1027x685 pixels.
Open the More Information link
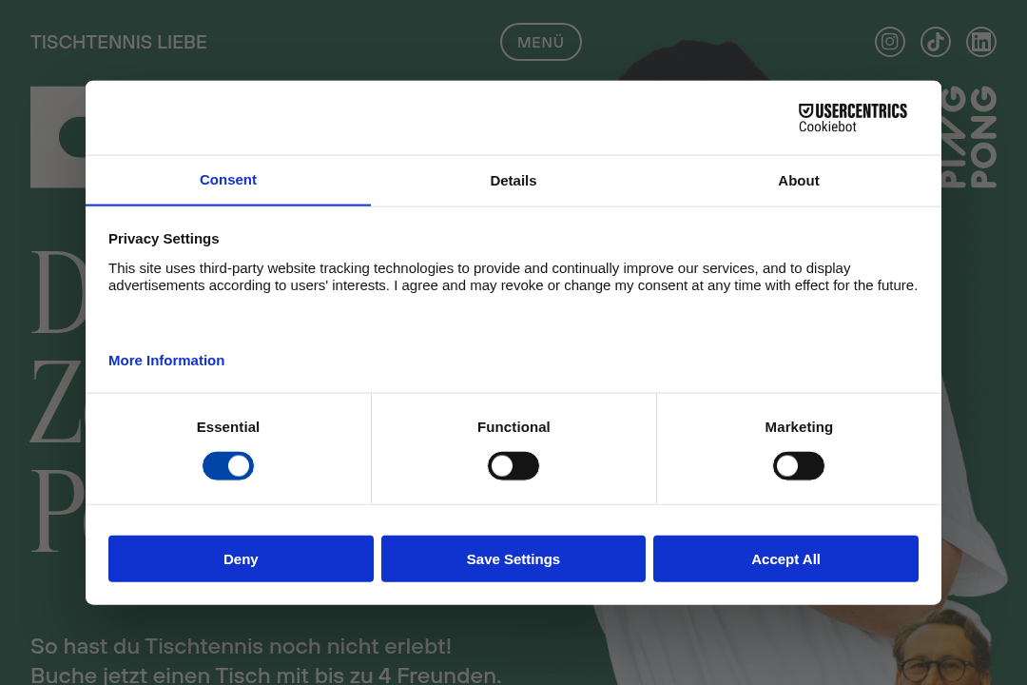tap(166, 361)
